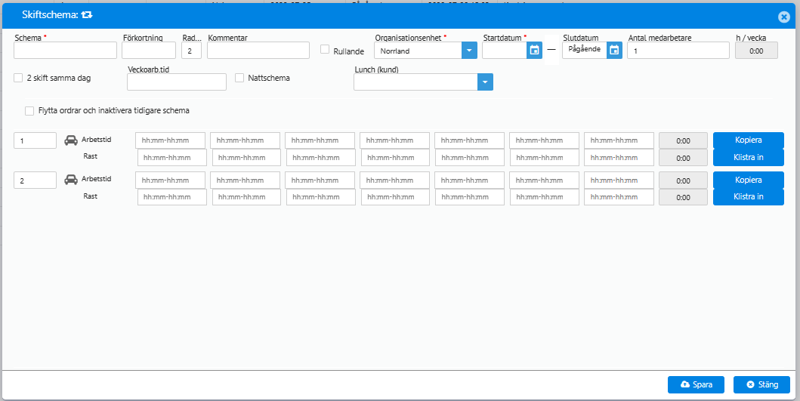Screen dimensions: 800x401
Task: Focus the Schema name input field
Action: (x=65, y=51)
